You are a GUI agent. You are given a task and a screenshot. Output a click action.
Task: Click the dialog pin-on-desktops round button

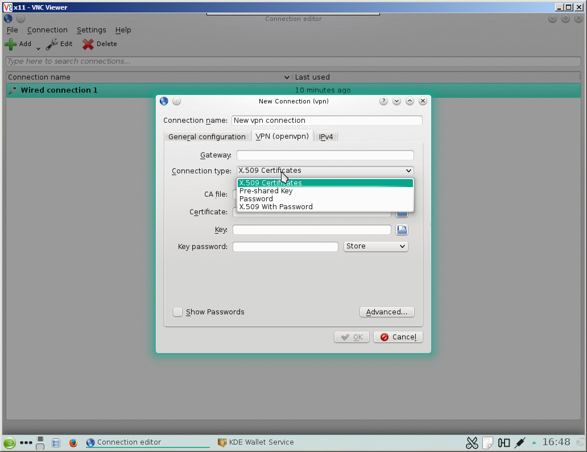click(177, 101)
